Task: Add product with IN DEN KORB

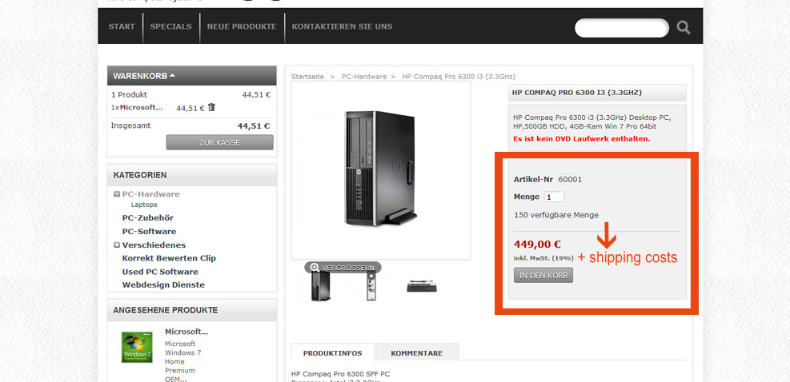Action: point(543,275)
